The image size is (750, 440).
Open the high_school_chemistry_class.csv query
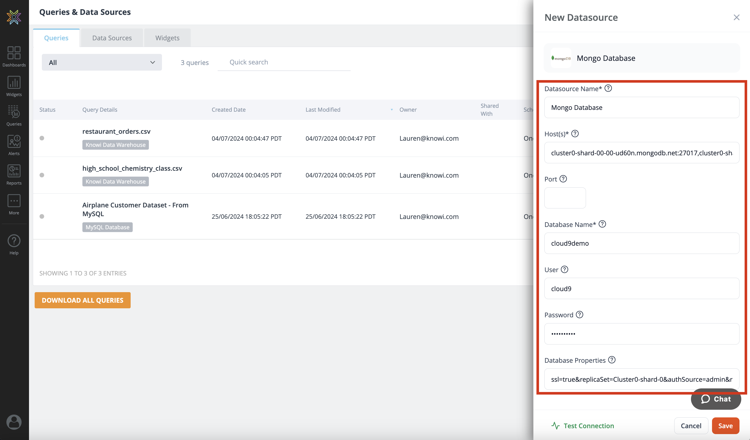pyautogui.click(x=132, y=168)
